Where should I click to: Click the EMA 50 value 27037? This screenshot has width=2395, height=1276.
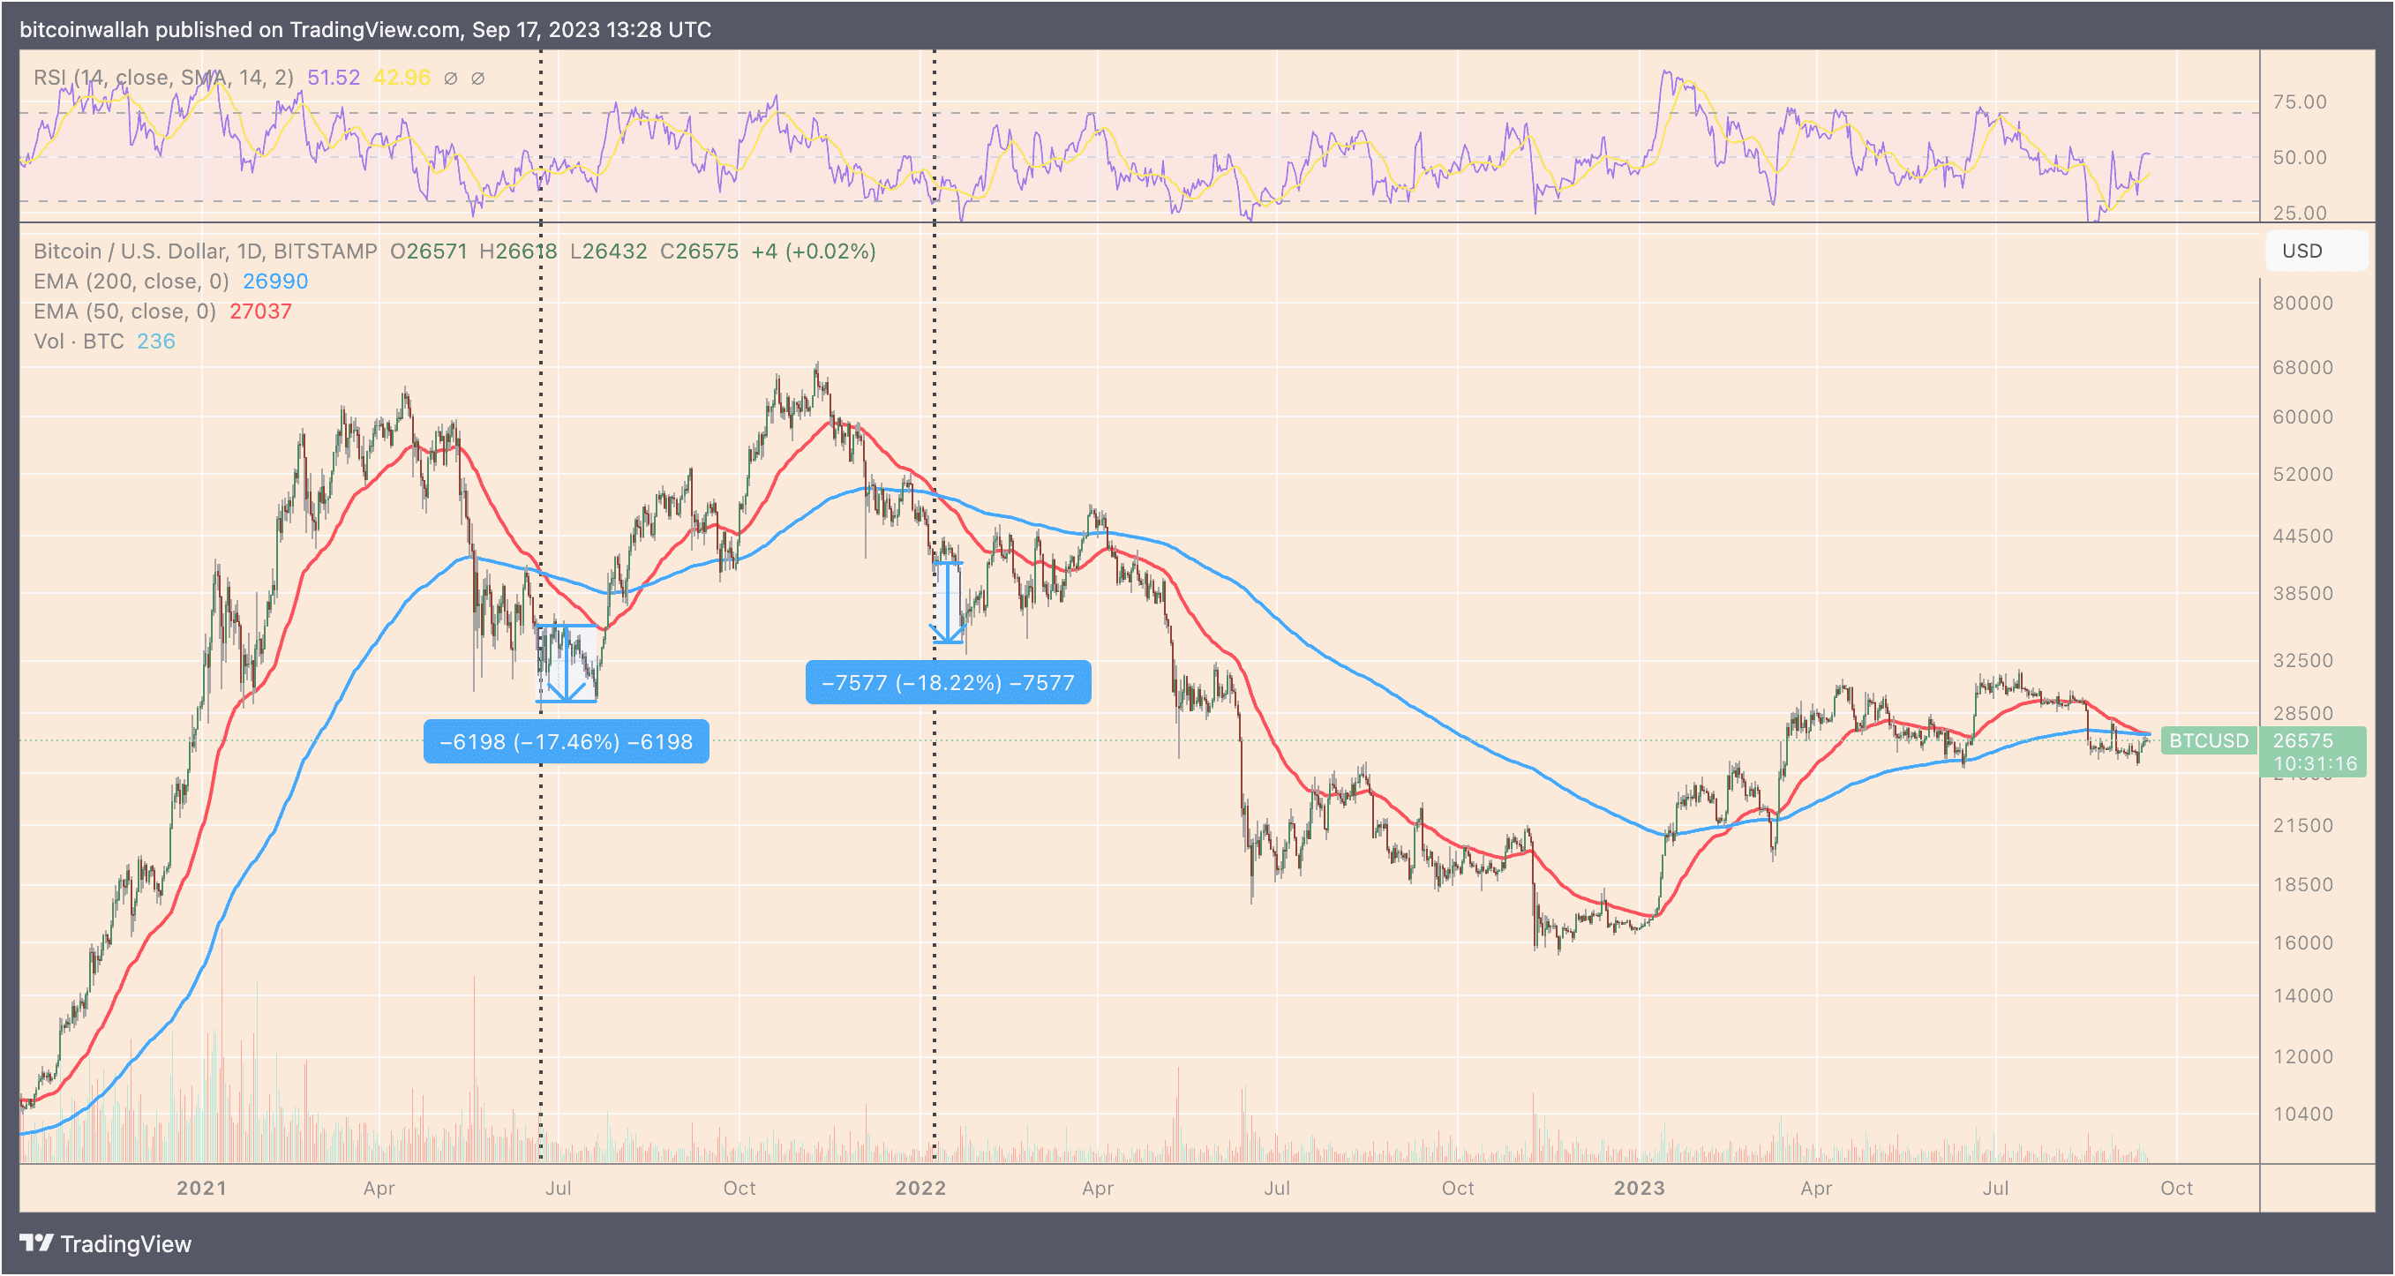click(260, 311)
